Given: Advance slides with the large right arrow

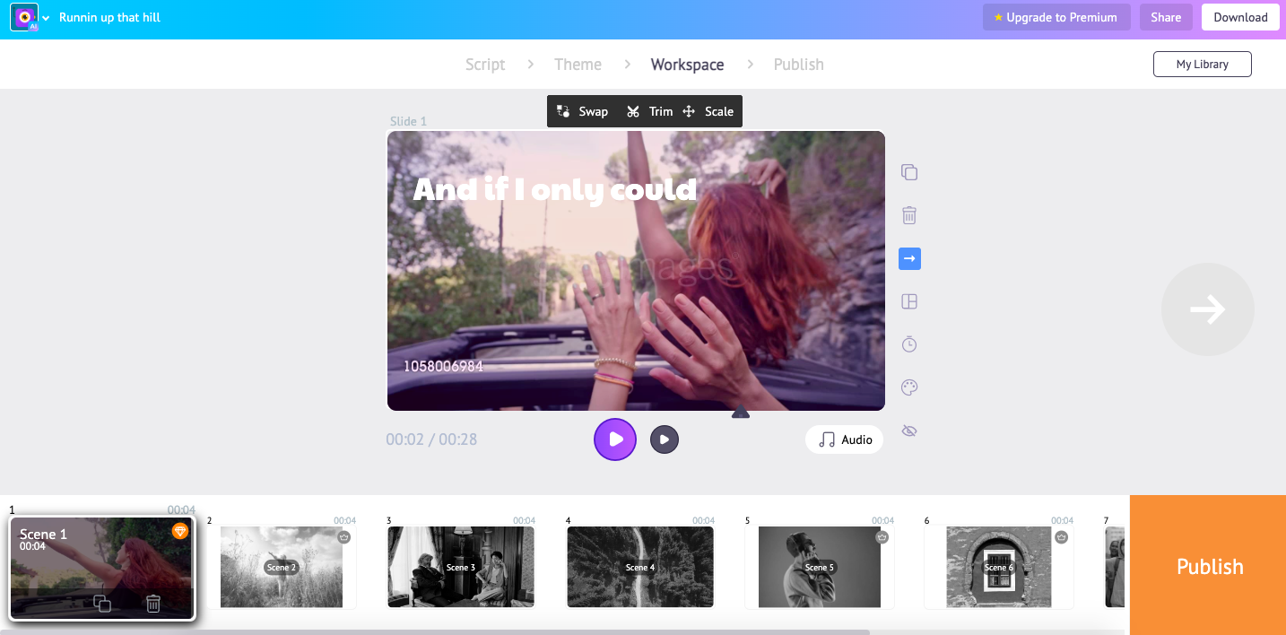Looking at the screenshot, I should pyautogui.click(x=1208, y=309).
